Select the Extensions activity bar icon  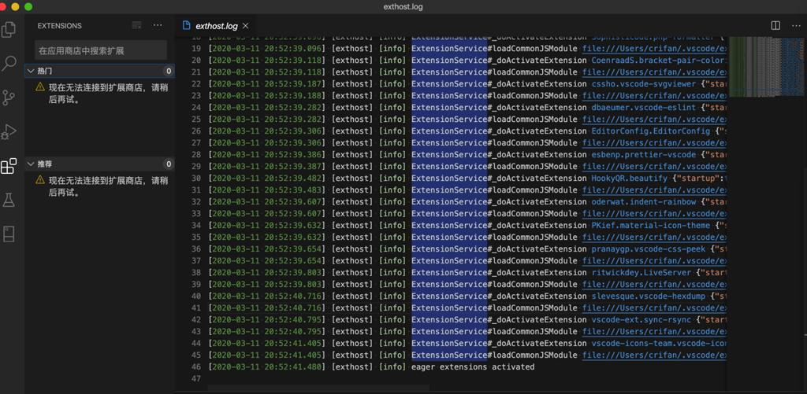pos(9,166)
